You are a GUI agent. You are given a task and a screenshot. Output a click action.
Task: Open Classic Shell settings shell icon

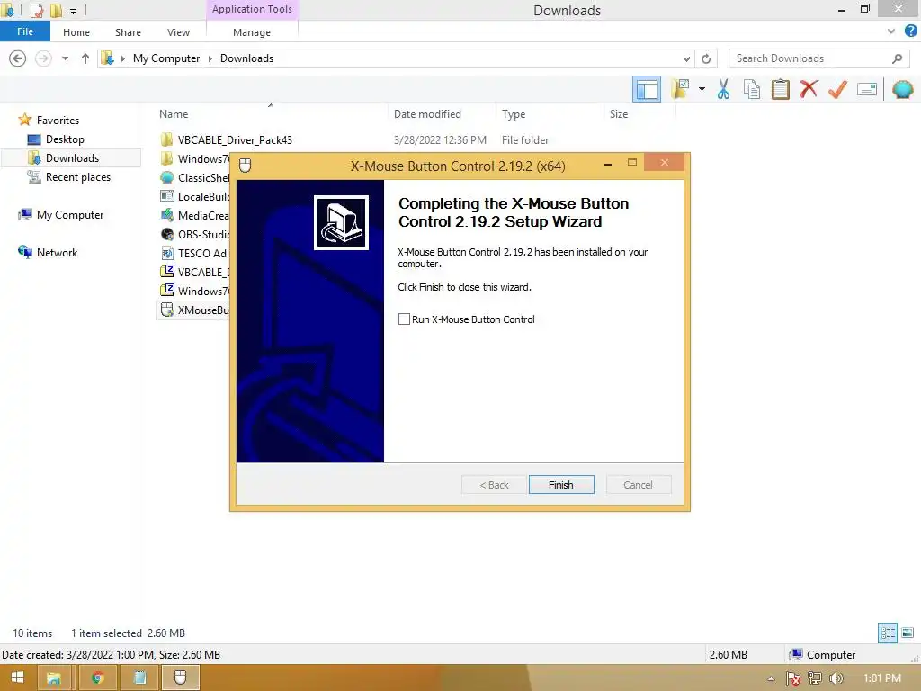[902, 89]
